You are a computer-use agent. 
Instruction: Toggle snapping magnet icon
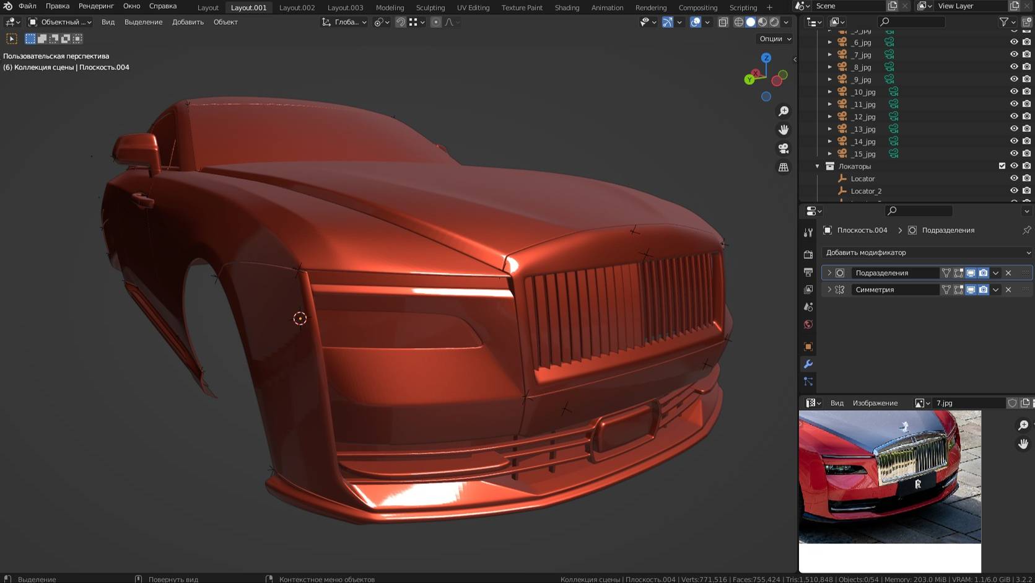401,22
